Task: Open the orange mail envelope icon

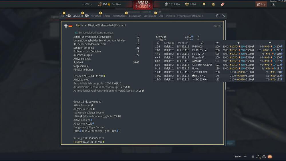Action: point(270,157)
